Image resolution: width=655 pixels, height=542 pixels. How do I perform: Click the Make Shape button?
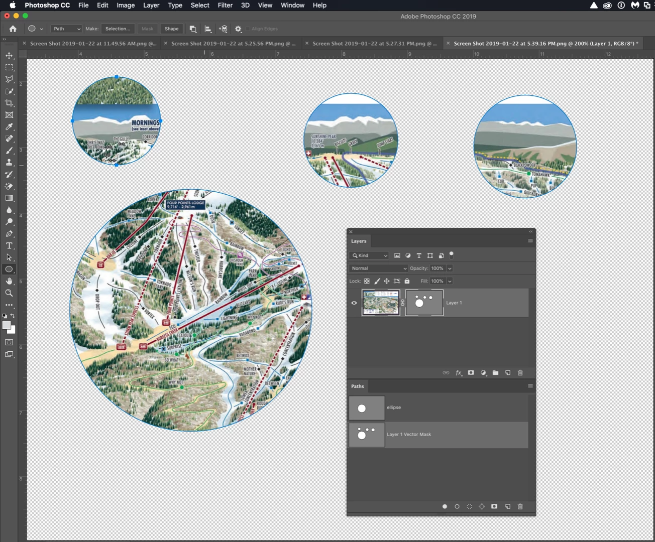(172, 29)
